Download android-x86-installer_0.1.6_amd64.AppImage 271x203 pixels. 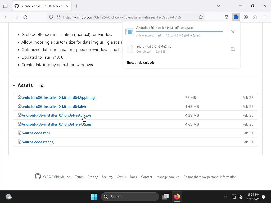(59, 98)
